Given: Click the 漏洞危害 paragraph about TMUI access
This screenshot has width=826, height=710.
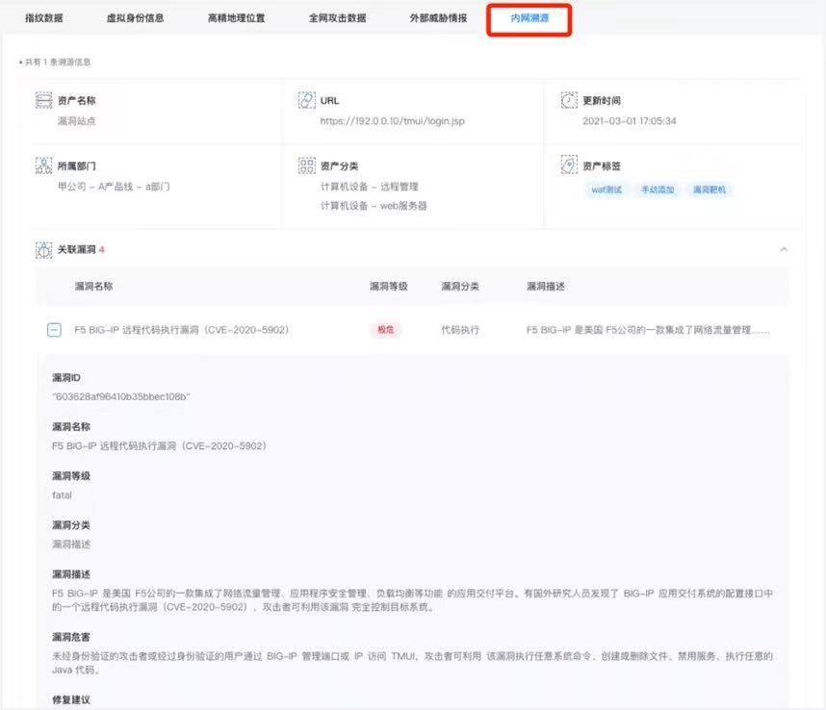Looking at the screenshot, I should 412,663.
